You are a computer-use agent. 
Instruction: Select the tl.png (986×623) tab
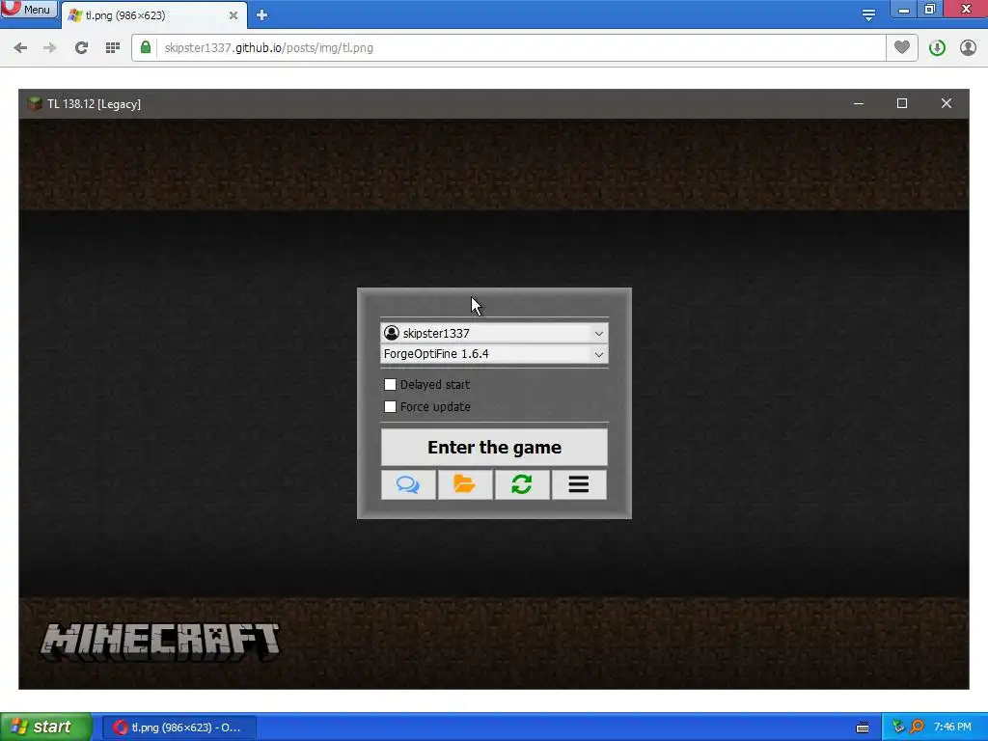click(x=153, y=15)
